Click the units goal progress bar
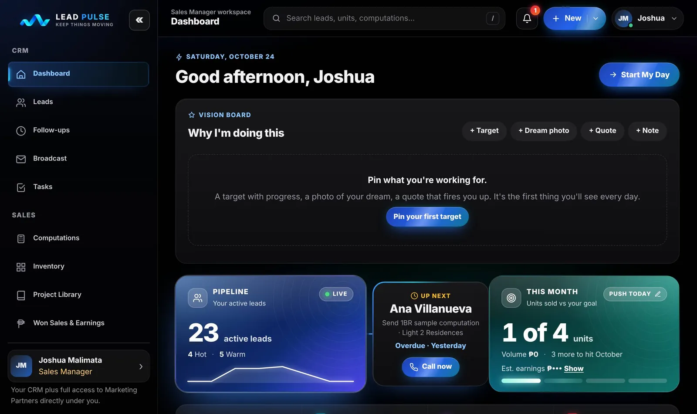The width and height of the screenshot is (697, 414). click(x=584, y=381)
